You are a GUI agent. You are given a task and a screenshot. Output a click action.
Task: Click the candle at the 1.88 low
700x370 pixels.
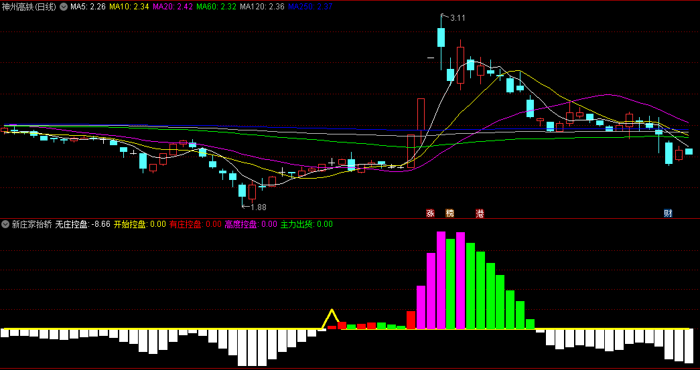[242, 191]
